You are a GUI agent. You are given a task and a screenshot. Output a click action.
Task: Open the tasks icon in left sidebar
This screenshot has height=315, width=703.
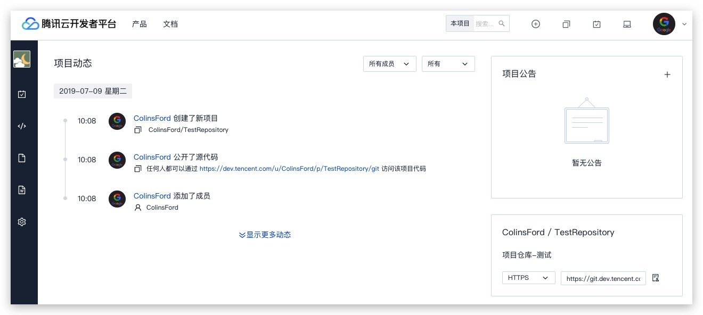click(22, 94)
